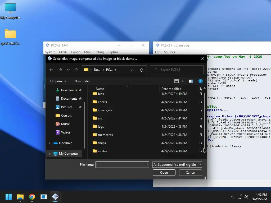Open the Capture menu in PCSX2
Image resolution: width=271 pixels, height=203 pixels.
pos(113,52)
